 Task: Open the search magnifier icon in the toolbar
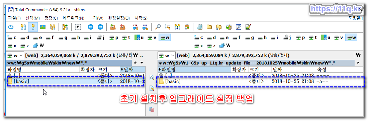(x=158, y=27)
